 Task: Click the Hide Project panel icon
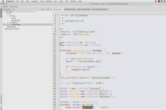(x=51, y=9)
